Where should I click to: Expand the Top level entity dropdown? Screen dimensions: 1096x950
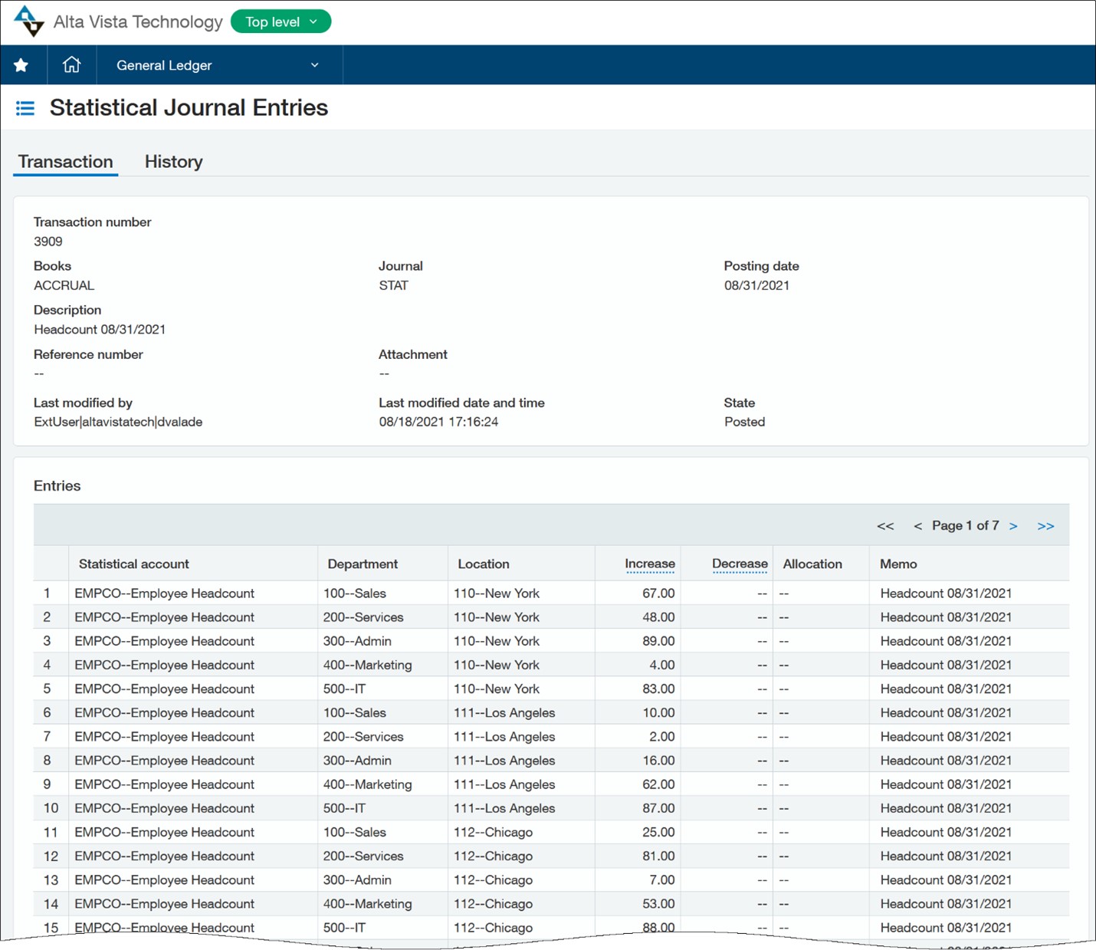pos(281,21)
